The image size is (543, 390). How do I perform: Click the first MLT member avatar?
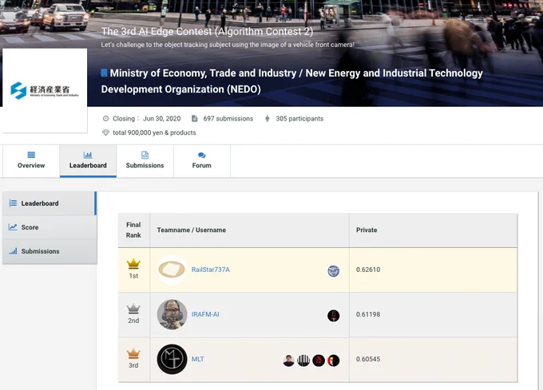point(288,360)
